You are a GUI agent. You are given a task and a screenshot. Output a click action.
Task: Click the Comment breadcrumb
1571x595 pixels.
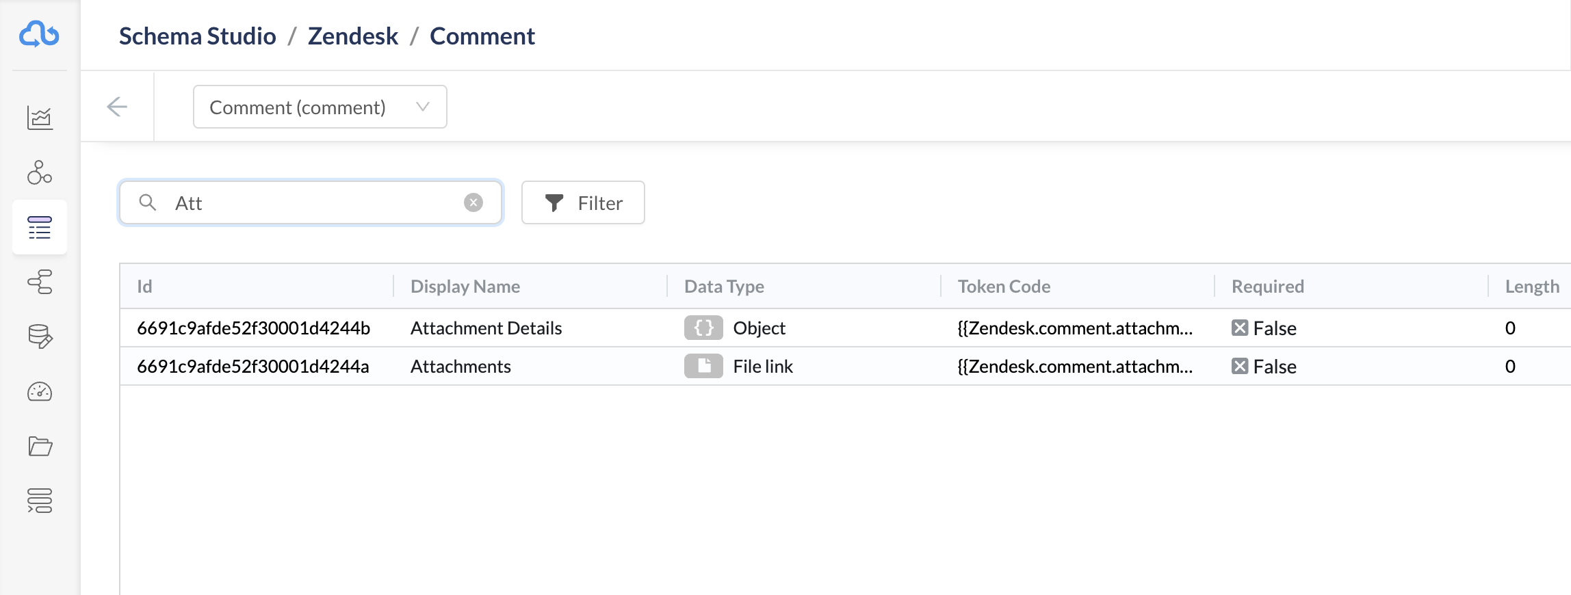point(482,36)
